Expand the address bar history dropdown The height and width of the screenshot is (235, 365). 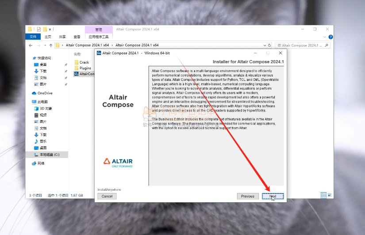pos(265,45)
